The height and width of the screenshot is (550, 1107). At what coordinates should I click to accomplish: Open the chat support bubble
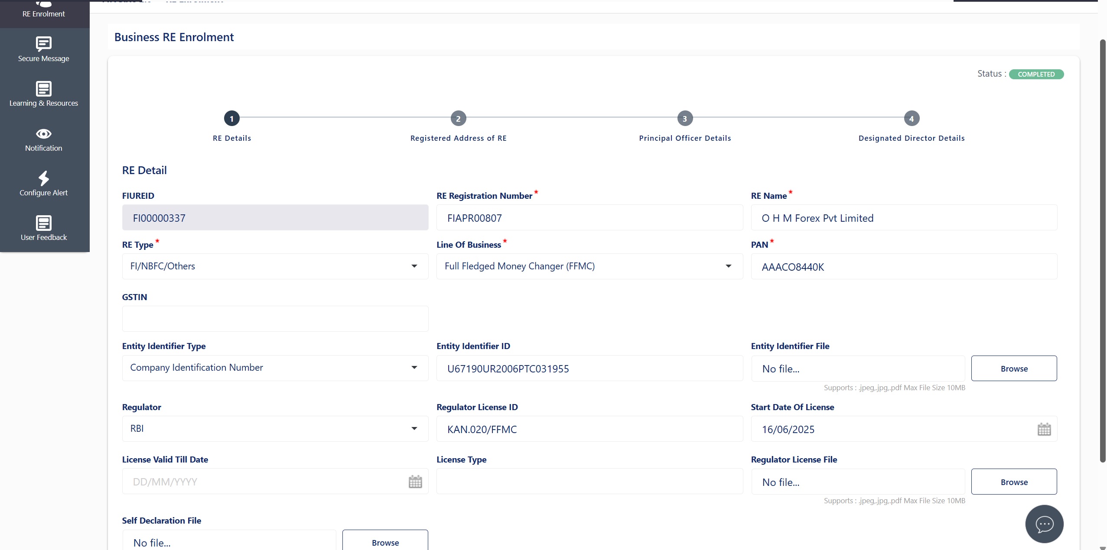(1044, 524)
